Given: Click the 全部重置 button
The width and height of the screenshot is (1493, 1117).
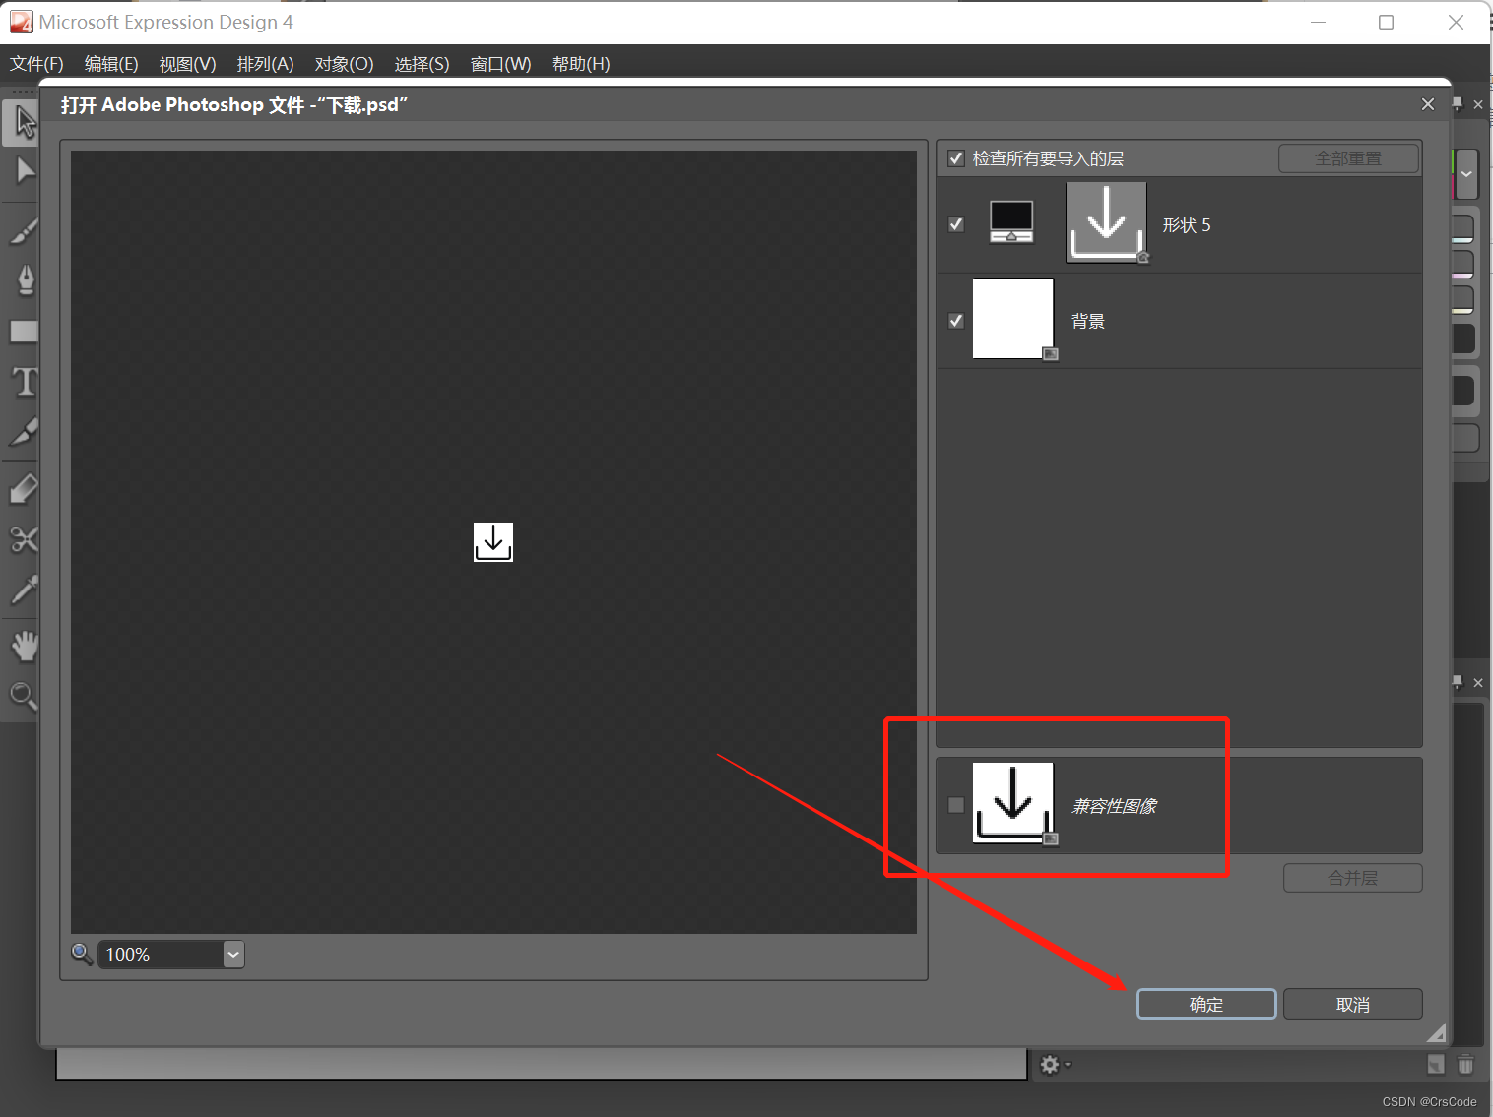Looking at the screenshot, I should [x=1348, y=158].
